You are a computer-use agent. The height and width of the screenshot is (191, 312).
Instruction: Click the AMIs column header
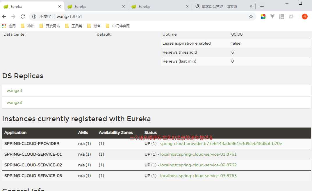83,133
